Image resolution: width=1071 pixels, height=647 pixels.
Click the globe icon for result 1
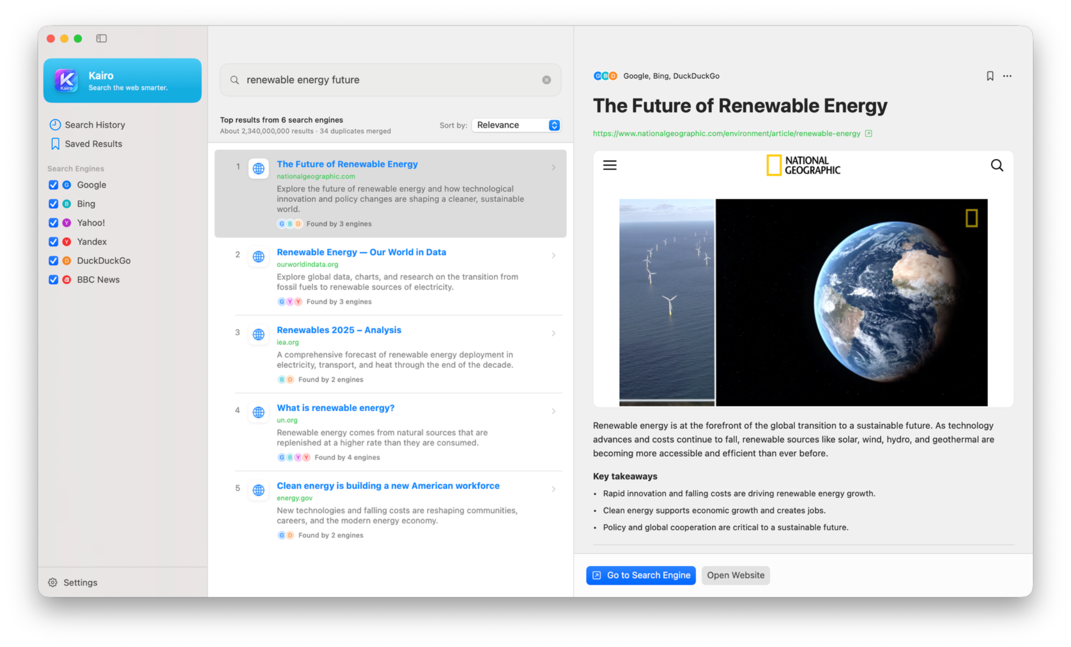258,168
